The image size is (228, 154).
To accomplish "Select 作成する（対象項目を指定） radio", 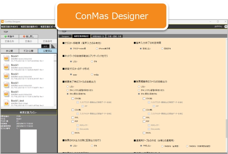I will 187,146.
